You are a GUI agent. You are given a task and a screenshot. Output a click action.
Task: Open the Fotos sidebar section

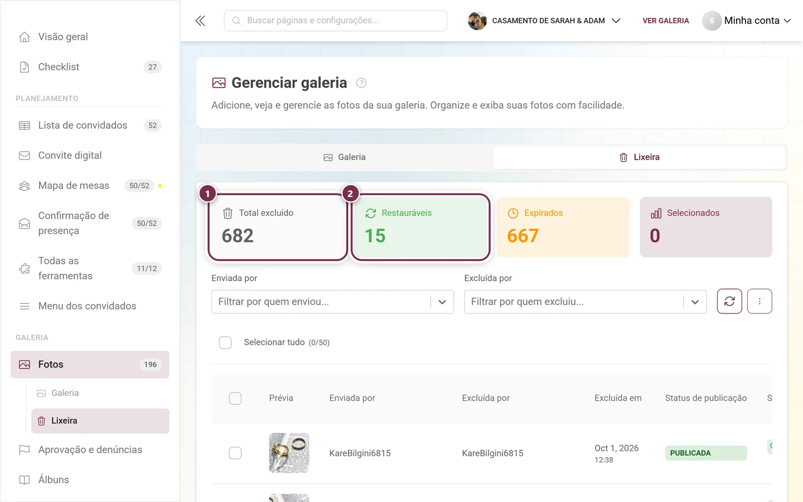click(x=90, y=365)
